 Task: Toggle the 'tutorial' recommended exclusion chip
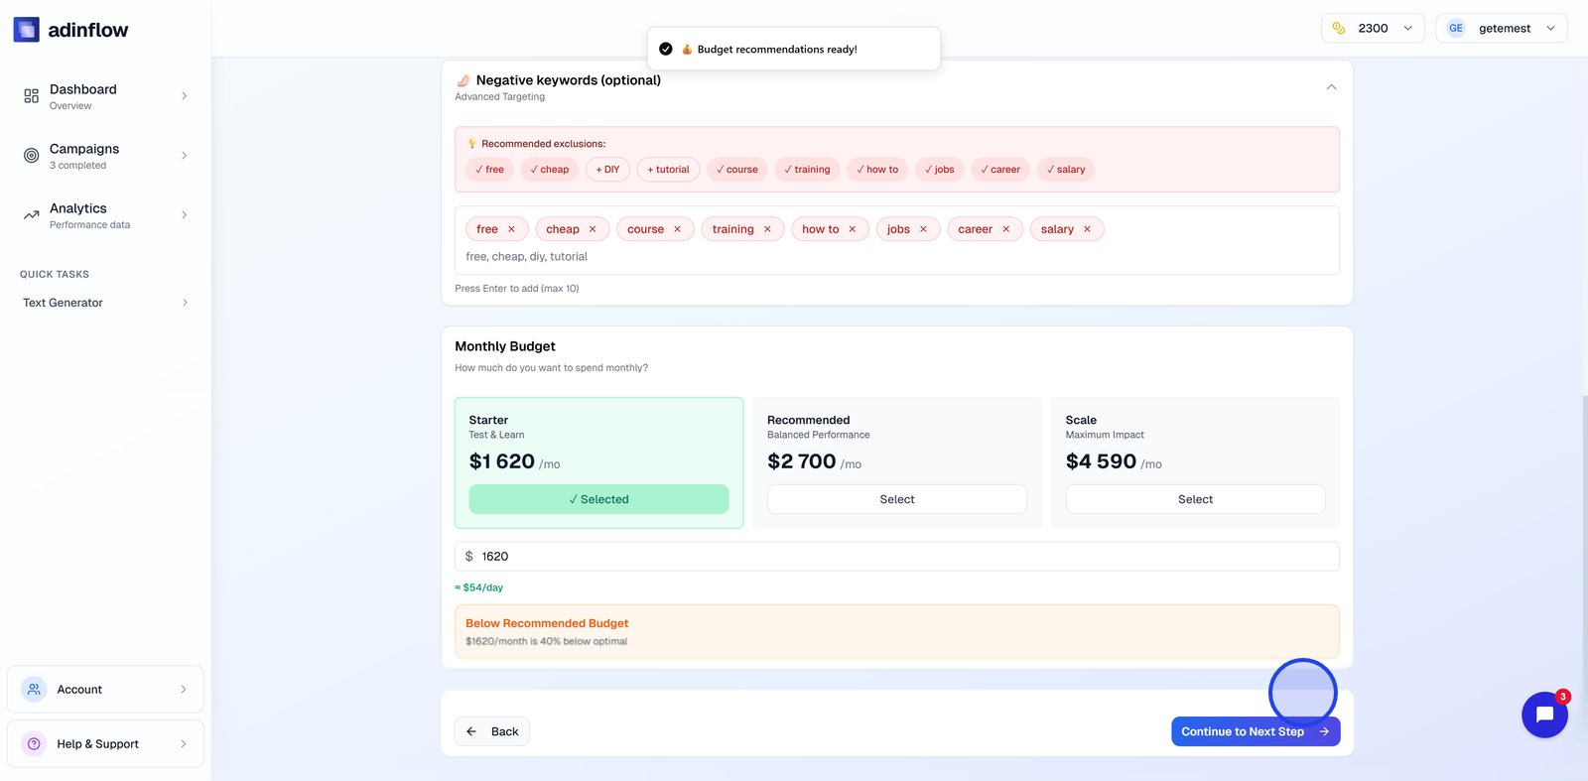coord(668,170)
